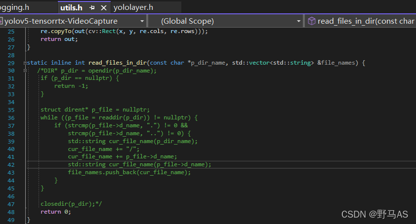416x224 pixels.
Task: Collapse the read_files_in_dir function at line 29
Action: coord(24,63)
